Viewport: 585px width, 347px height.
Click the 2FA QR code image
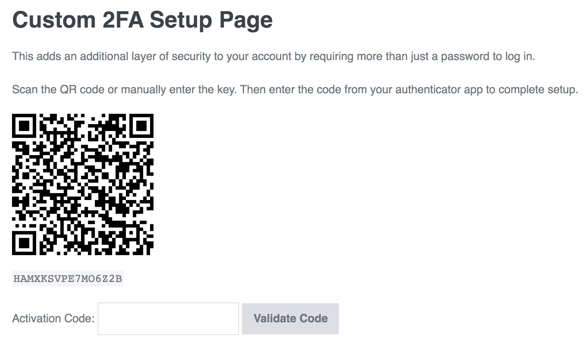coord(83,184)
